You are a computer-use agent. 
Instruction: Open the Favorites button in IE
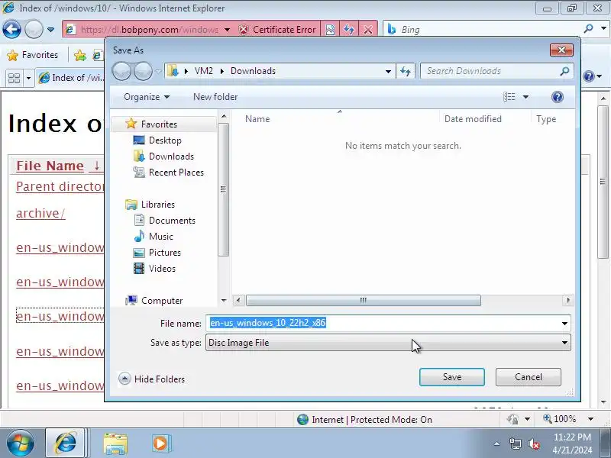click(33, 55)
